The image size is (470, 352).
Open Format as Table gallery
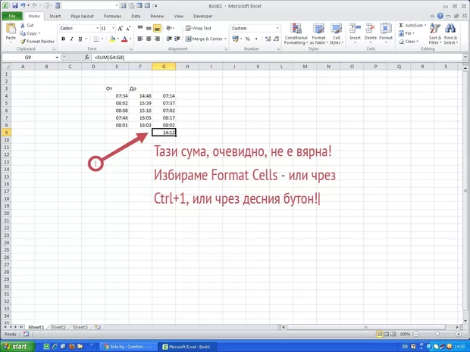coord(318,34)
